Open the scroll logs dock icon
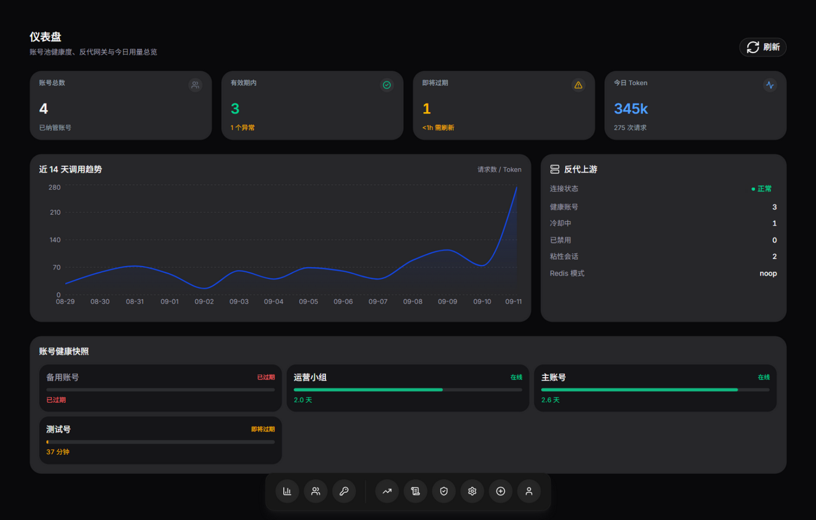Viewport: 816px width, 520px height. click(415, 491)
